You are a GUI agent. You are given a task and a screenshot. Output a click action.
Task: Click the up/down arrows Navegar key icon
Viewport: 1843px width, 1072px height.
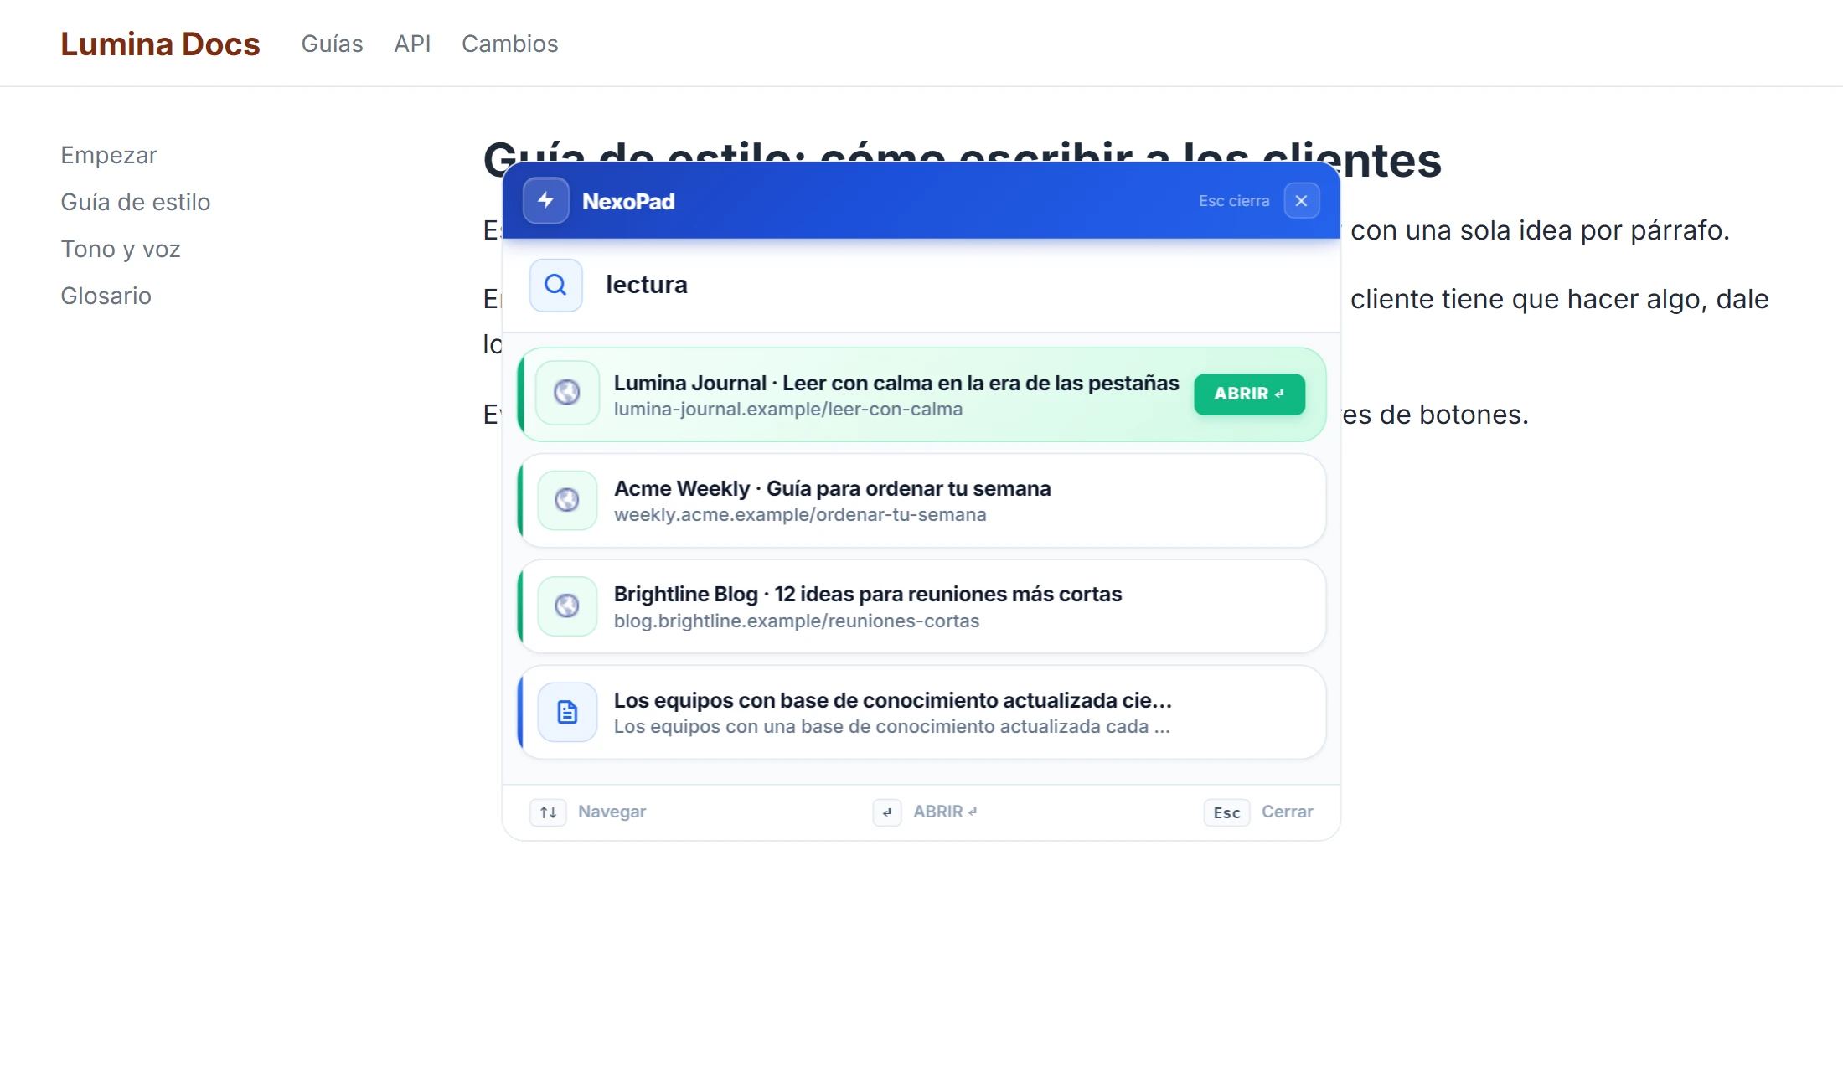click(x=548, y=812)
